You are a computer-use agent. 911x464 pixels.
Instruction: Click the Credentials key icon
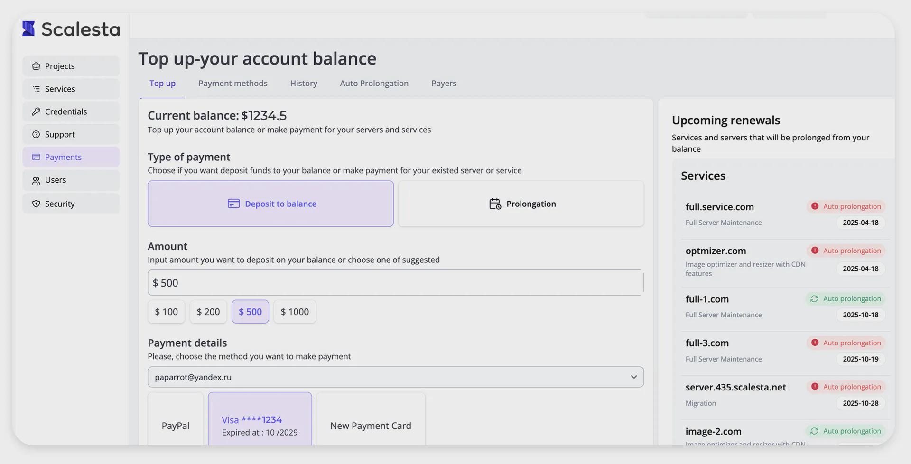[36, 112]
